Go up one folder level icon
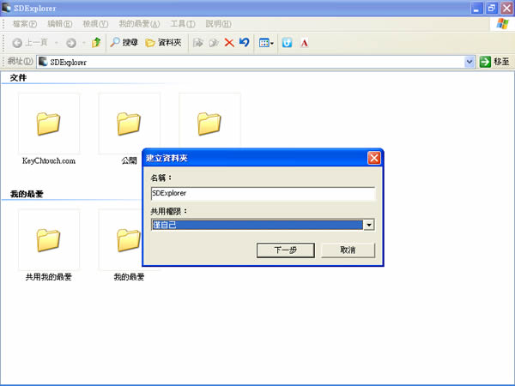The height and width of the screenshot is (386, 515). click(96, 43)
